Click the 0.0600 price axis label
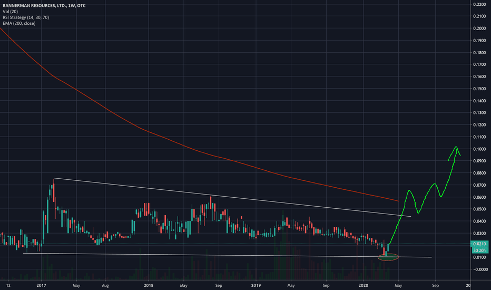Screen dimensions: 491x290 tap(479, 197)
